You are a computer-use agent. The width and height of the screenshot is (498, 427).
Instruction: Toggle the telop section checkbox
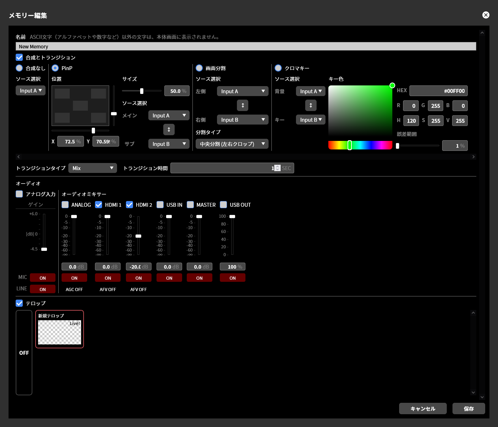pos(19,303)
